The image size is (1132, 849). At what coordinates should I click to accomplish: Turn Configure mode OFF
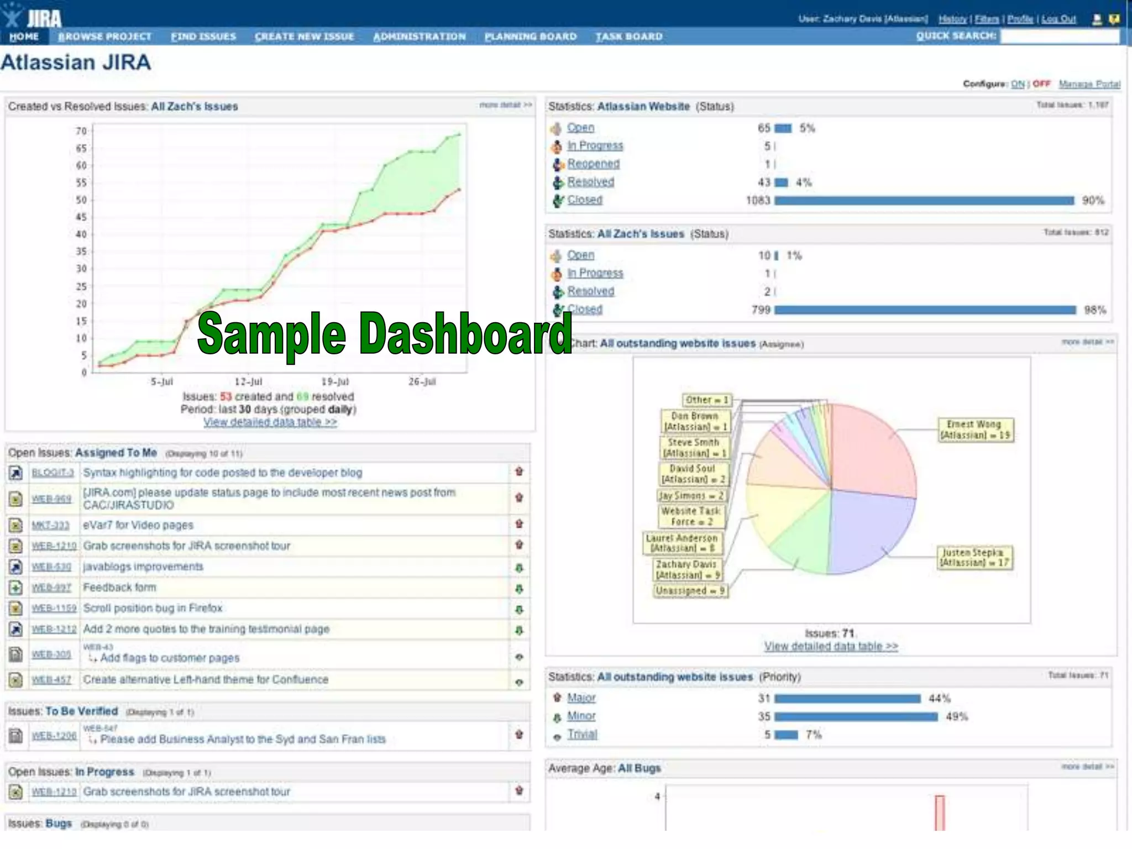coord(1041,84)
